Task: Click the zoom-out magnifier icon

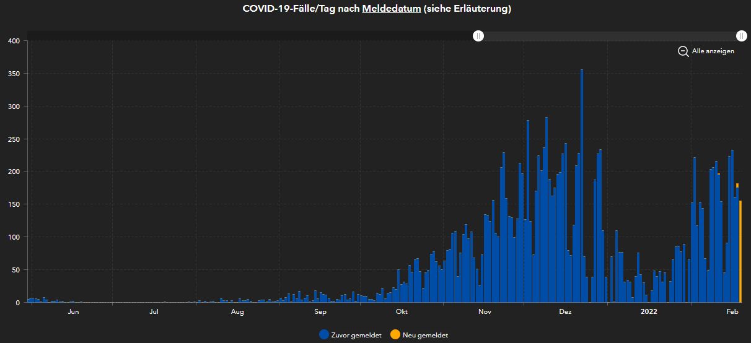Action: point(683,51)
